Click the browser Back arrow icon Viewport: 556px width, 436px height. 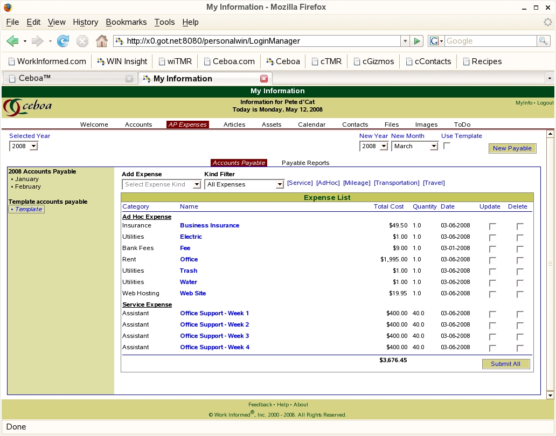12,41
